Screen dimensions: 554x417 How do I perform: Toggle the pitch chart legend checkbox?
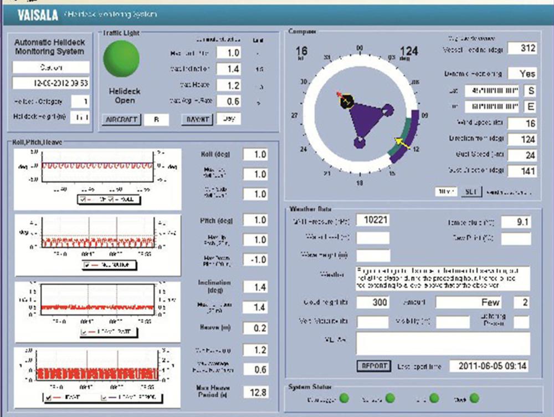[87, 265]
